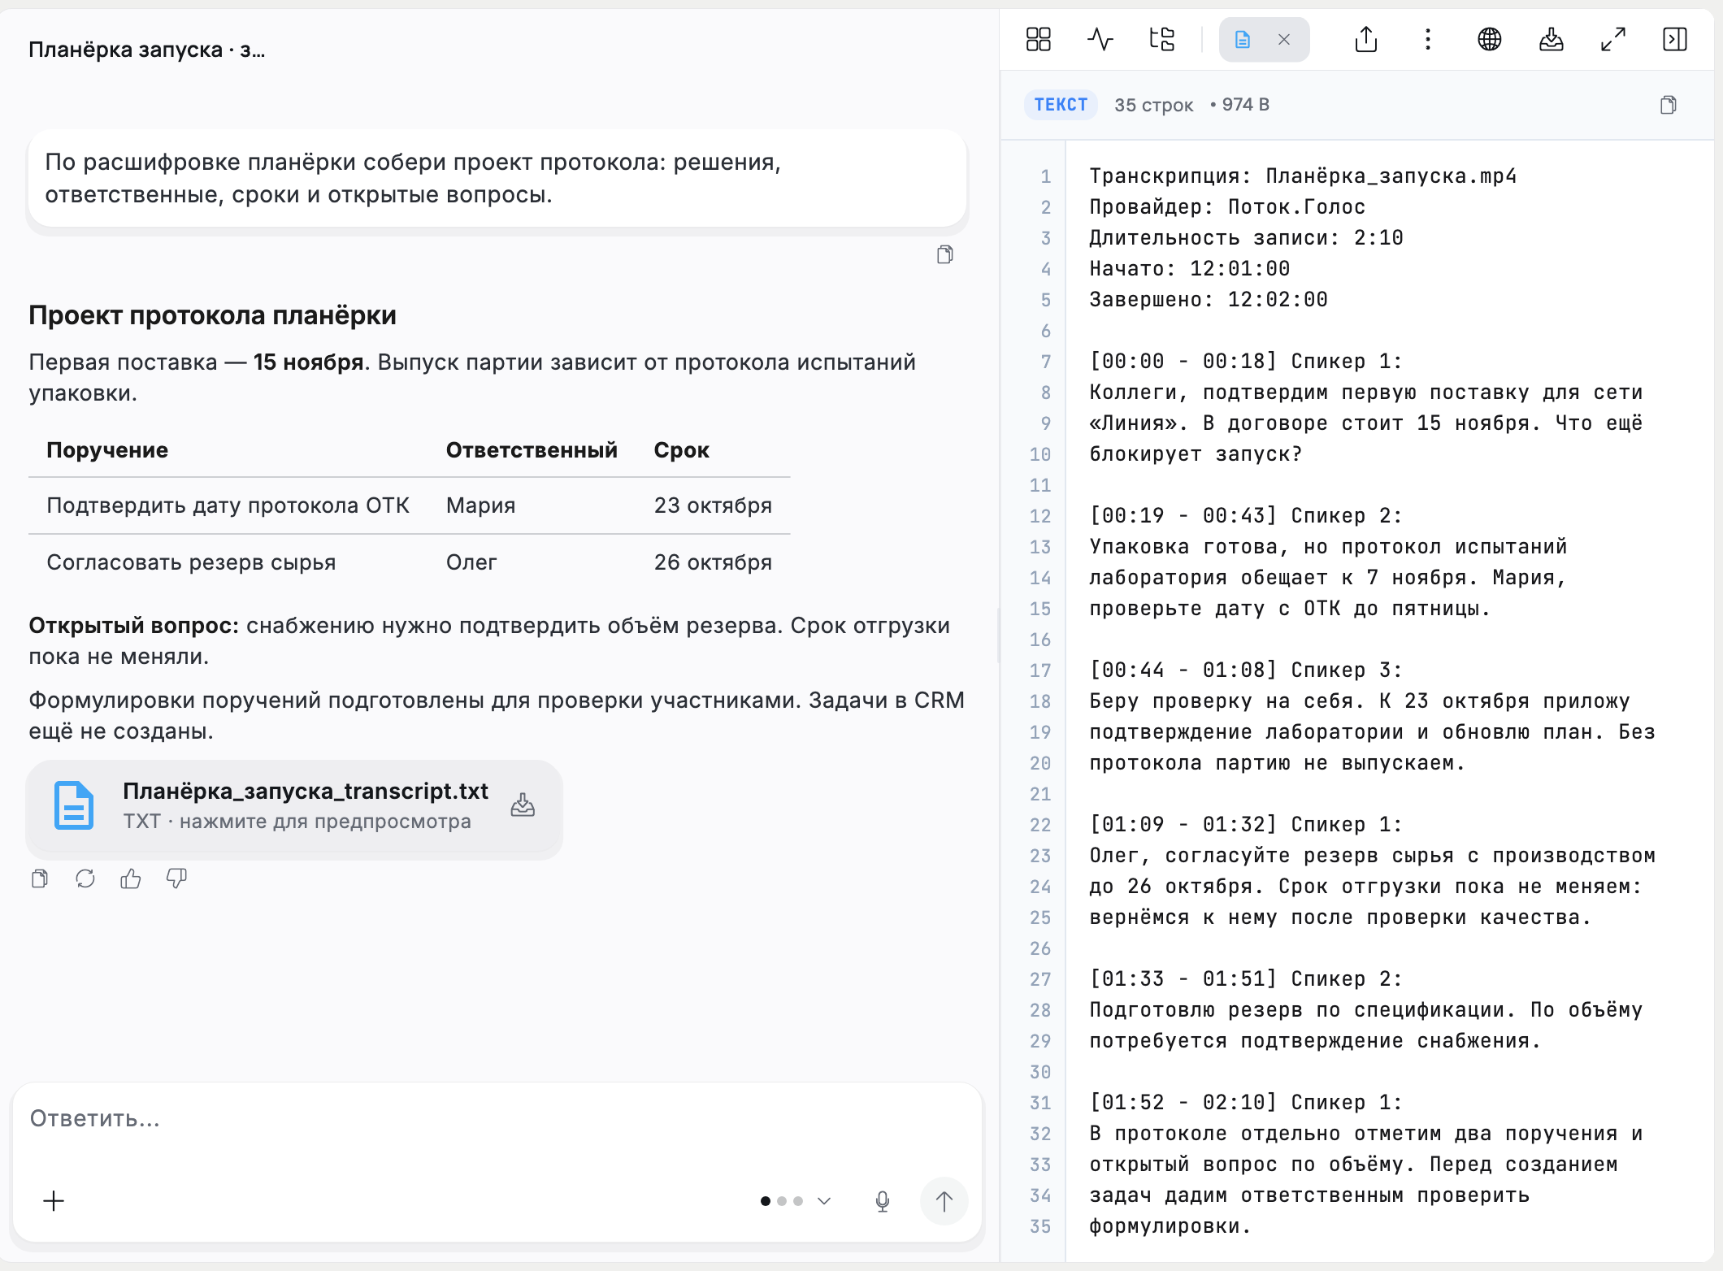Viewport: 1723px width, 1271px height.
Task: Open the activity pulse icon
Action: click(x=1100, y=39)
